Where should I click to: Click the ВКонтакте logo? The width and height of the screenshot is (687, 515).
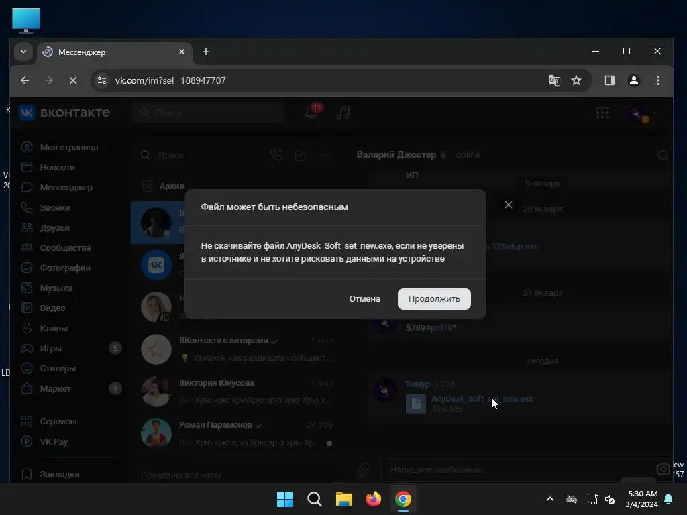point(64,113)
